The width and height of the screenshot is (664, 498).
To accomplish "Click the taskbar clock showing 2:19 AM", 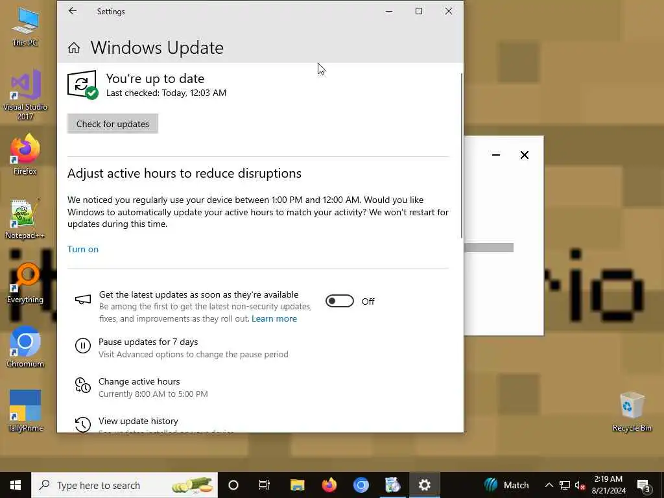I will (608, 485).
